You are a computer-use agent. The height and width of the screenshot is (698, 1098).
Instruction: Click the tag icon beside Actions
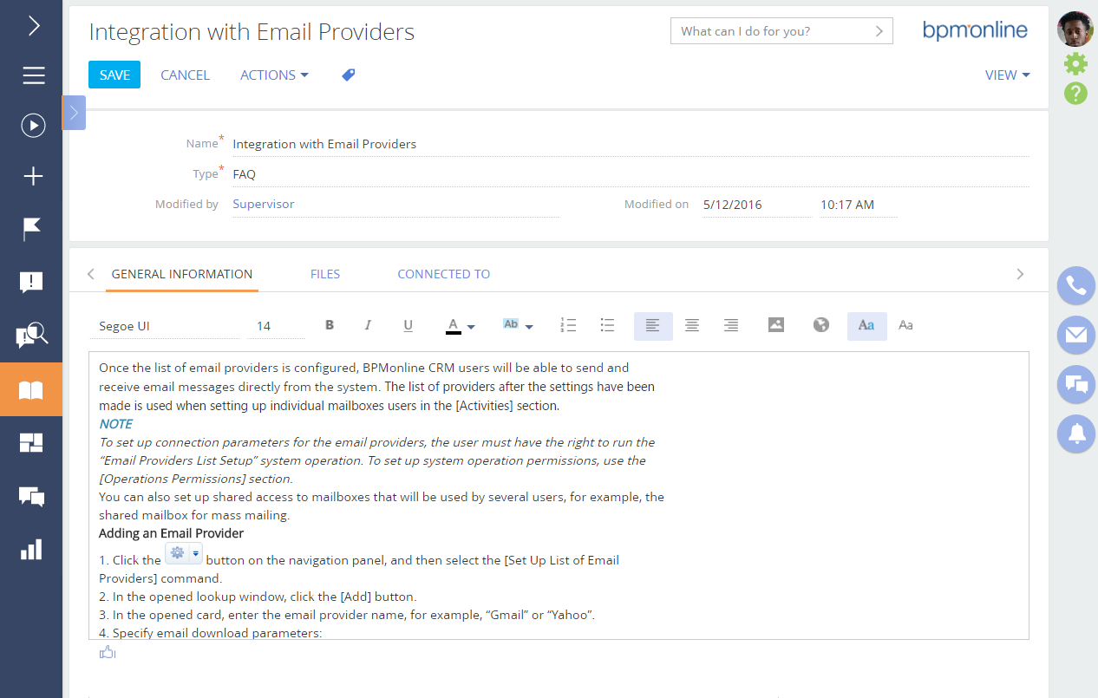[349, 75]
